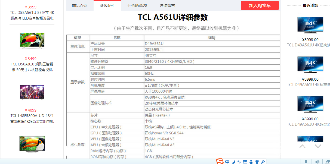The image size is (330, 164).
Task: Click the down chevron in recently viewed panel
Action: pos(318,146)
